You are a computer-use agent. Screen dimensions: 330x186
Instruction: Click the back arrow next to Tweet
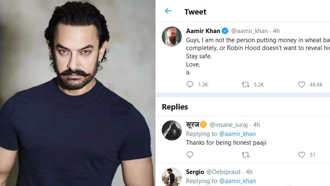(168, 11)
